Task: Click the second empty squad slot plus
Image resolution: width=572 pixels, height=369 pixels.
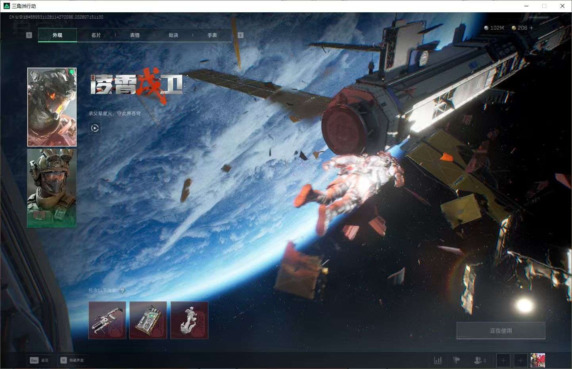Action: click(520, 360)
